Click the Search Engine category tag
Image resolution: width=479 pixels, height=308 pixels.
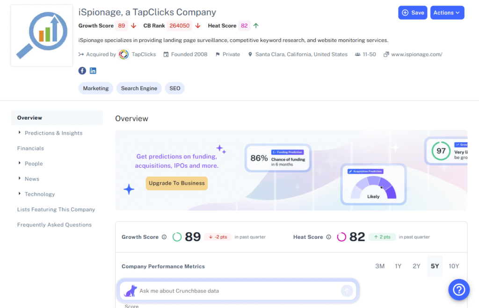click(139, 88)
